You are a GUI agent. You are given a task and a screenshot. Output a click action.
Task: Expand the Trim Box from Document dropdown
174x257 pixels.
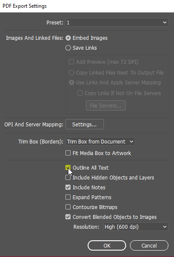(100, 141)
